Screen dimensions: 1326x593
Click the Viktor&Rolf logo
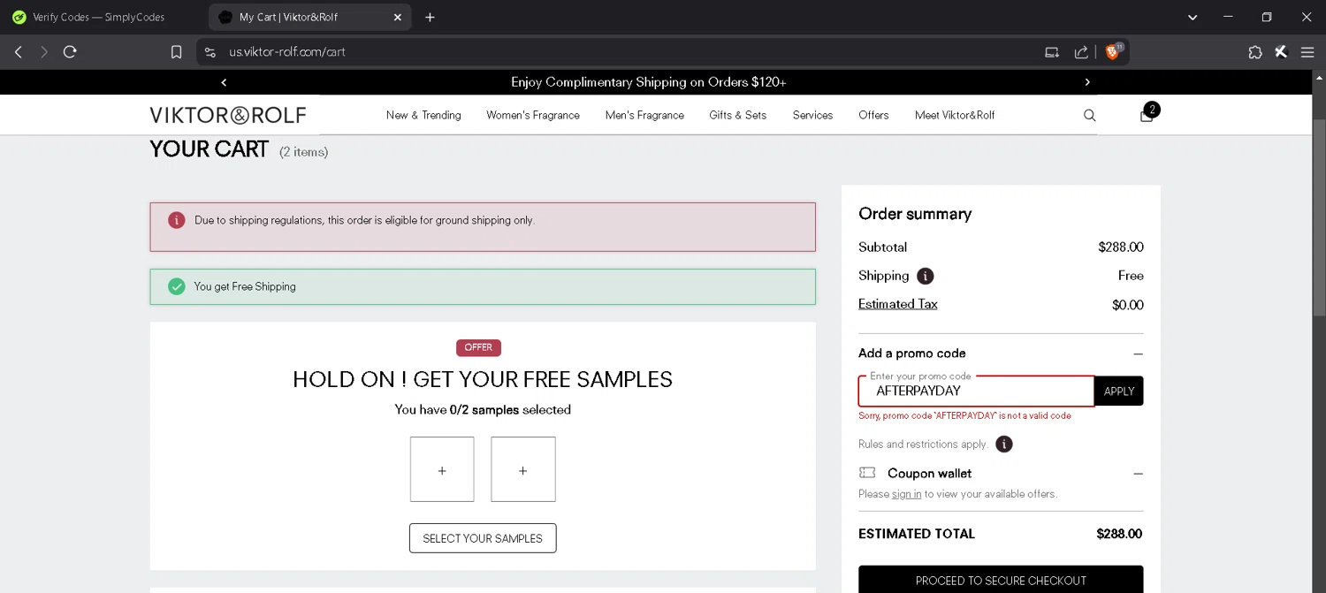[228, 115]
